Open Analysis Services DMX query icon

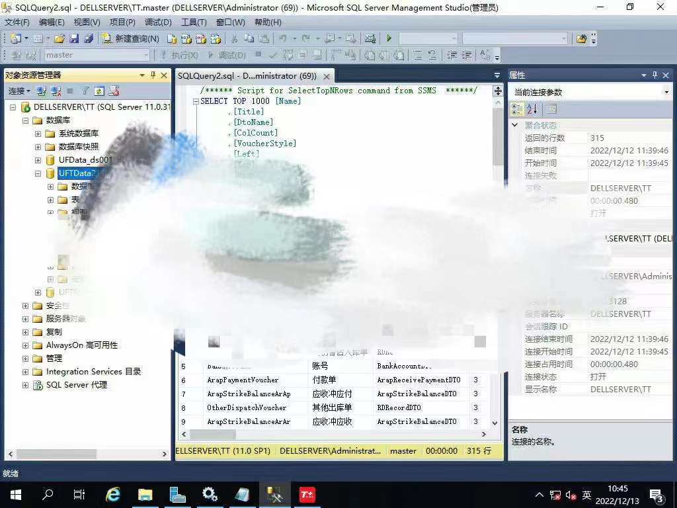(x=201, y=39)
